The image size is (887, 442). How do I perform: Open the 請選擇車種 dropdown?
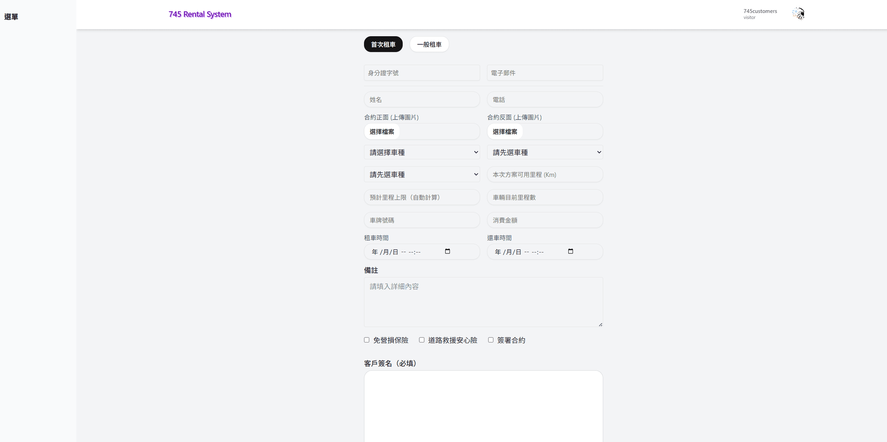point(422,152)
